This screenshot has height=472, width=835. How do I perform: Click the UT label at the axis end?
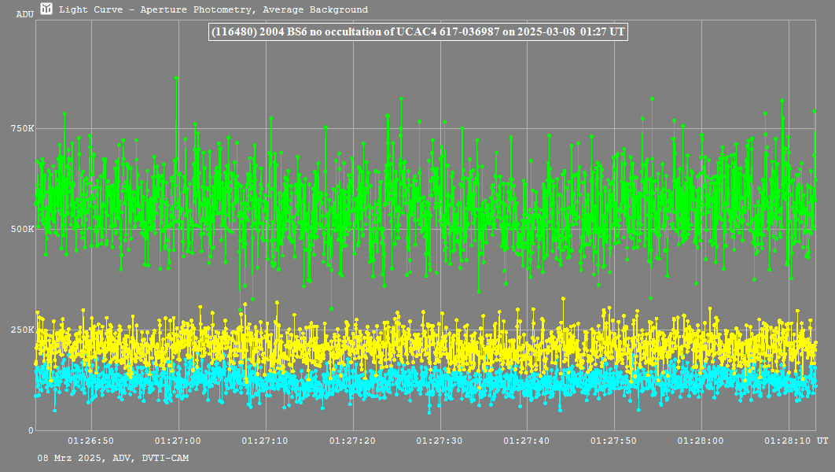click(821, 441)
